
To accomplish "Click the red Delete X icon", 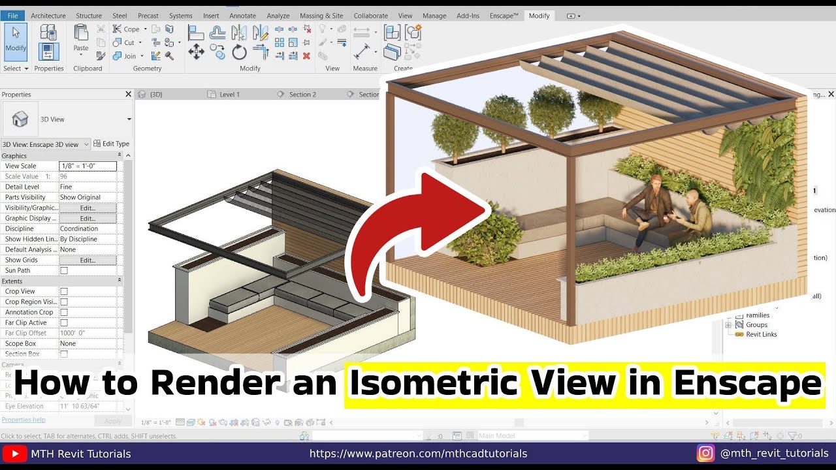I will [306, 56].
